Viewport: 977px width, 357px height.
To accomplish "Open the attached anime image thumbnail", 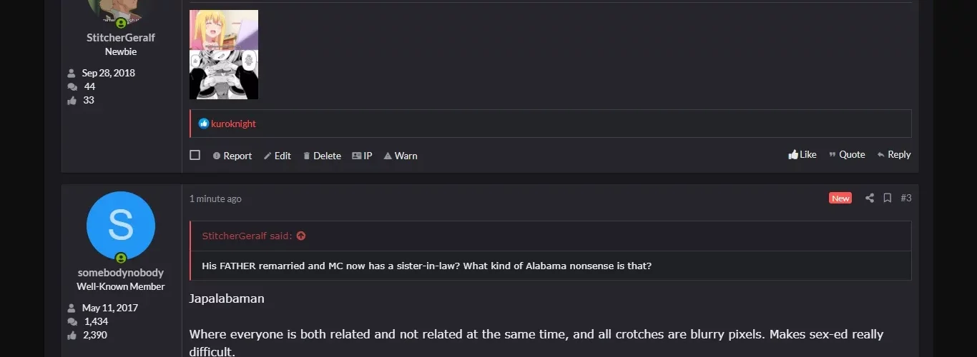I will coord(223,54).
